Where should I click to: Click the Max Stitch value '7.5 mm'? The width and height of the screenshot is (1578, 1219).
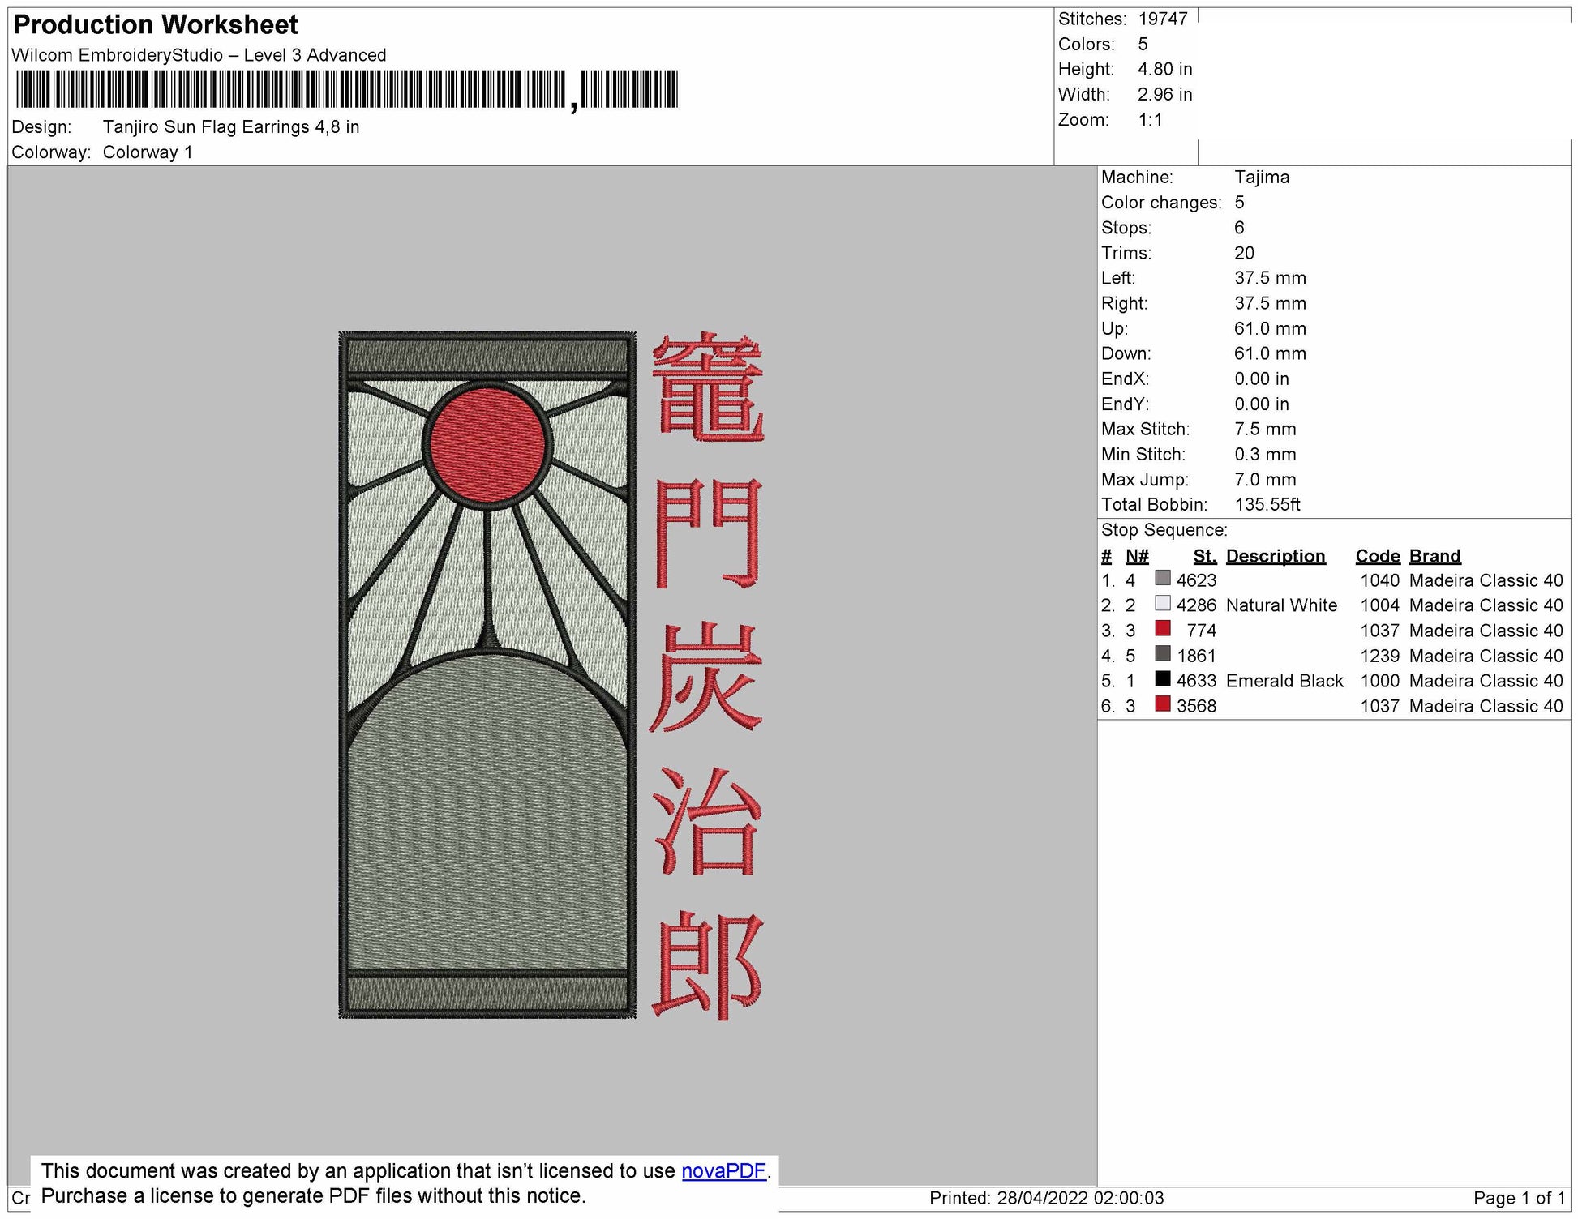click(1265, 430)
